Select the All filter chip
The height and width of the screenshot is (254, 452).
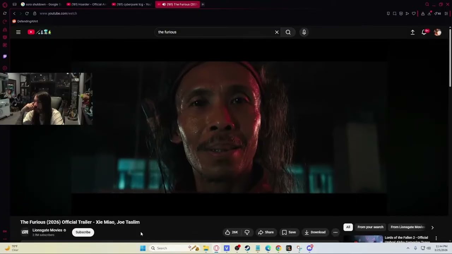point(348,227)
